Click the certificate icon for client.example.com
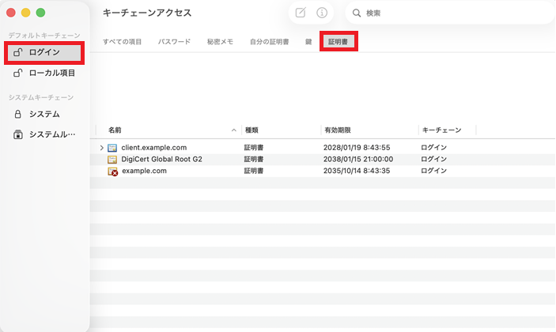556x332 pixels. [x=112, y=148]
